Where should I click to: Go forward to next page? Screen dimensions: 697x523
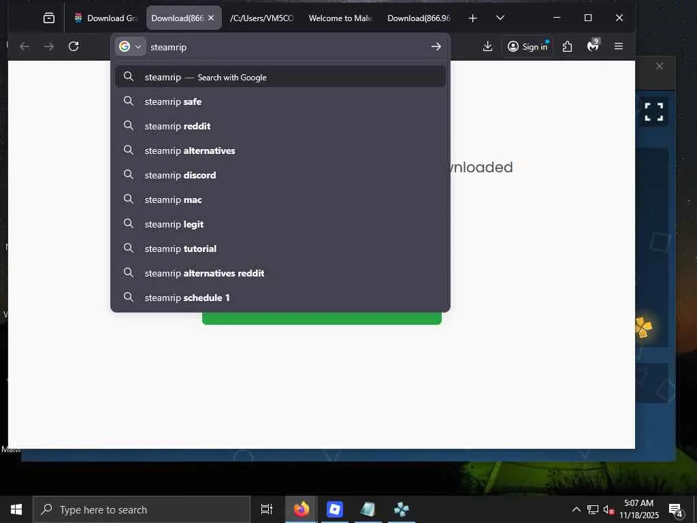coord(49,46)
